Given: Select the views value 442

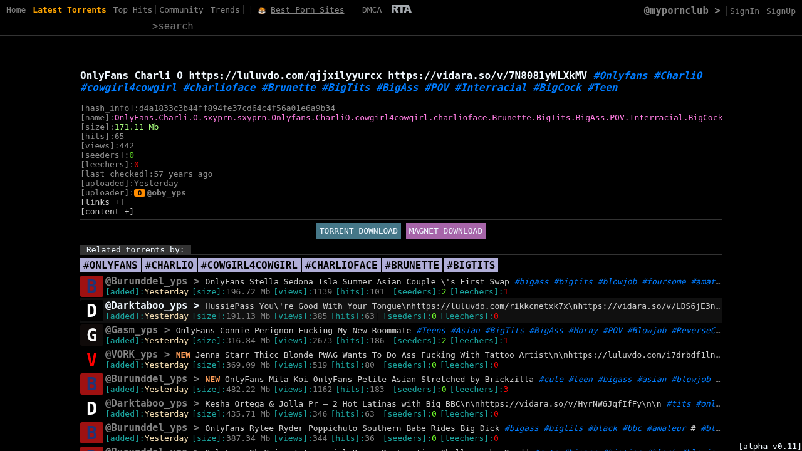Looking at the screenshot, I should 127,146.
